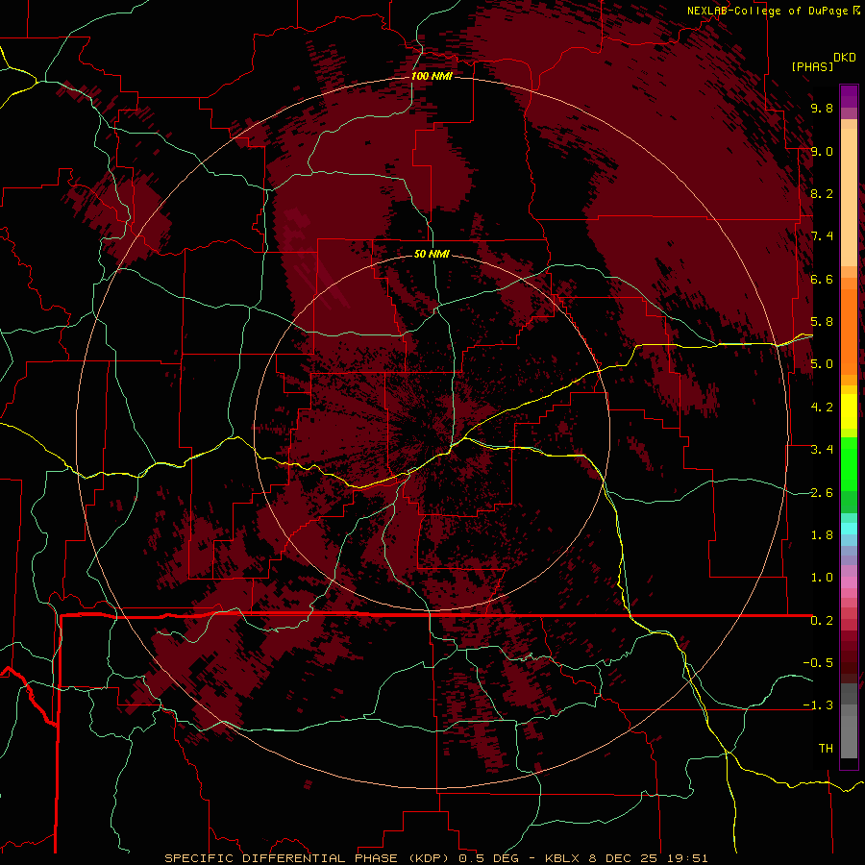Click the 6.6 scale value
Image resolution: width=865 pixels, height=865 pixels.
[822, 279]
